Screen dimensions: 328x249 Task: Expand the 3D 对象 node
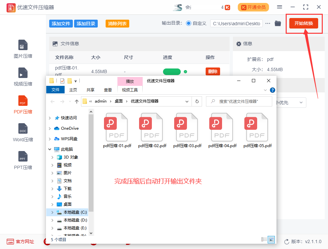point(52,157)
